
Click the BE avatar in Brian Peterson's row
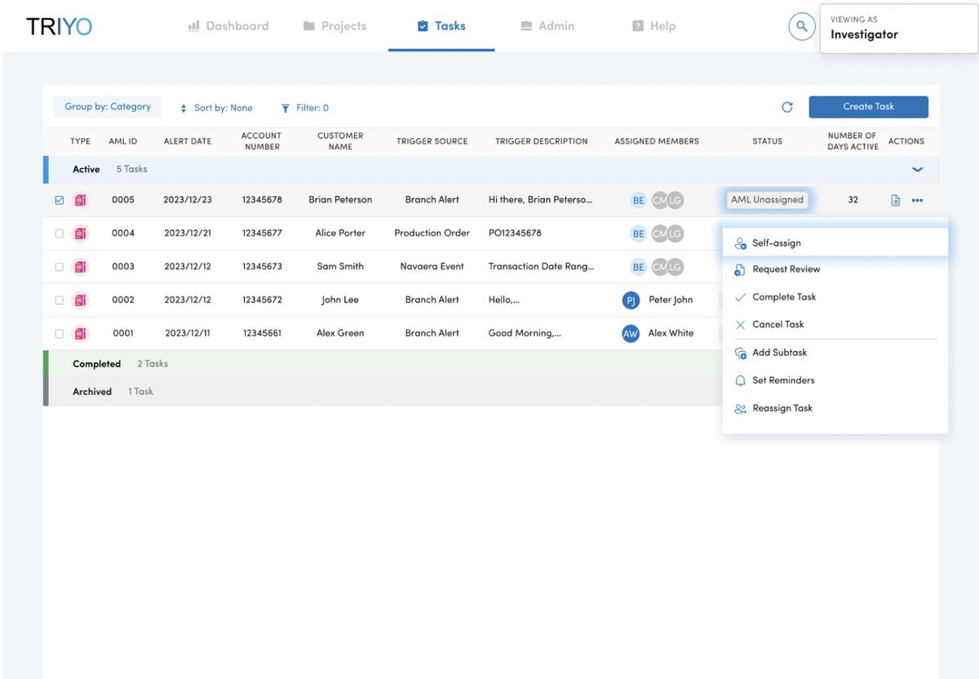pos(639,200)
